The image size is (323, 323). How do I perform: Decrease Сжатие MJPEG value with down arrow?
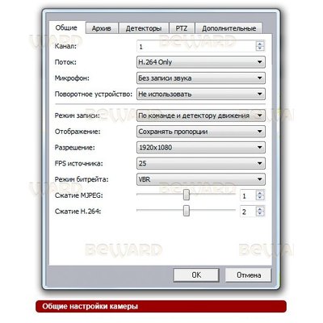[260, 198]
